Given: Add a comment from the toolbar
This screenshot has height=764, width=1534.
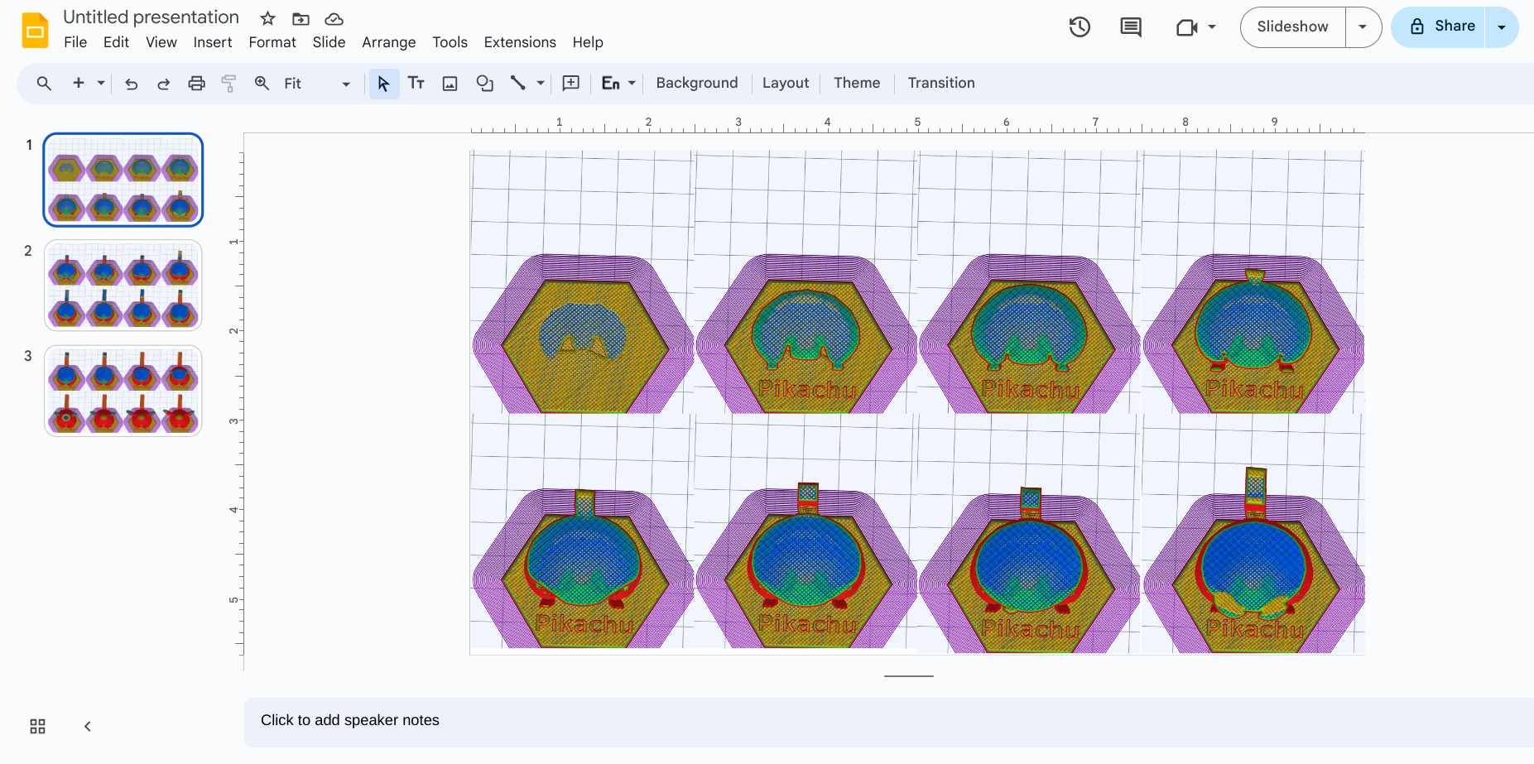Looking at the screenshot, I should 570,83.
